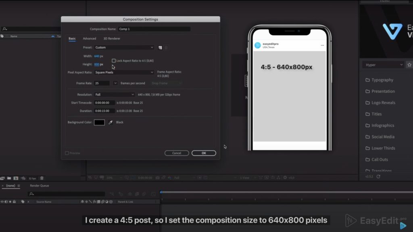Click the easyeditpro profile avatar
413x232 pixels.
click(x=258, y=45)
